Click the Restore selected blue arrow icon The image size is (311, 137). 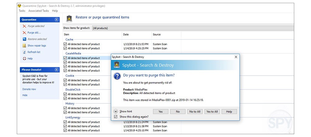(24, 39)
